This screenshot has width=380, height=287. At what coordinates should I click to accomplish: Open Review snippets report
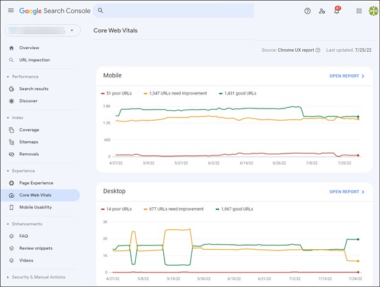35,248
